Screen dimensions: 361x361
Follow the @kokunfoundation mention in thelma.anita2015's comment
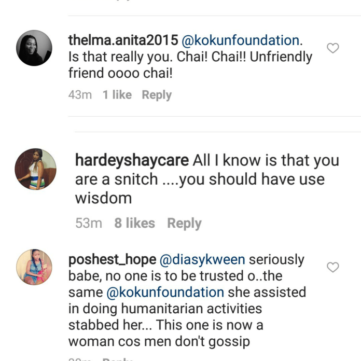(x=240, y=40)
